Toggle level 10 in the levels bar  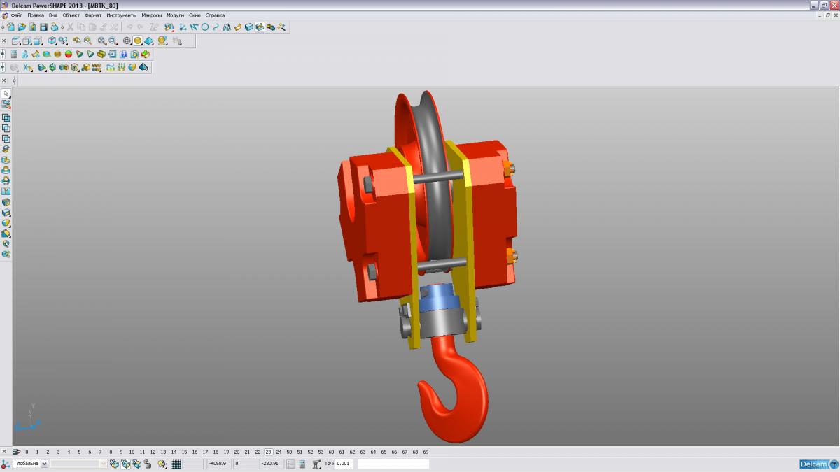tap(132, 452)
